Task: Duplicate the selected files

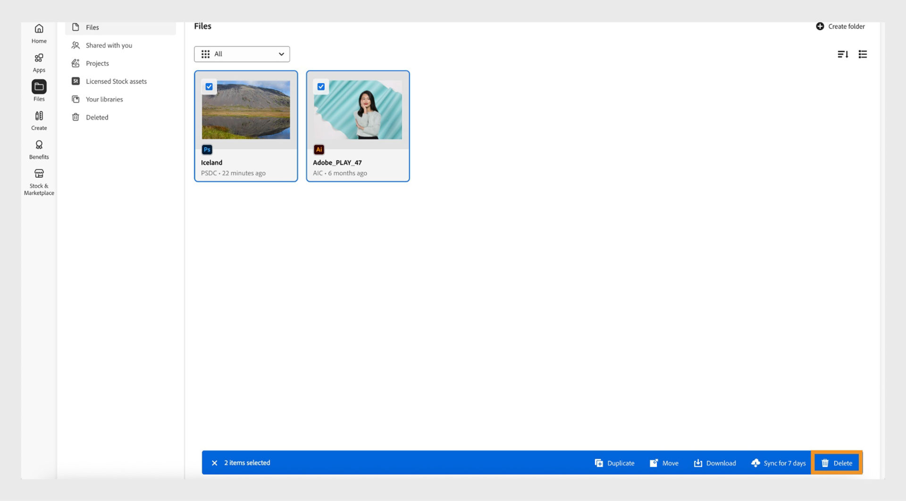Action: pyautogui.click(x=614, y=463)
